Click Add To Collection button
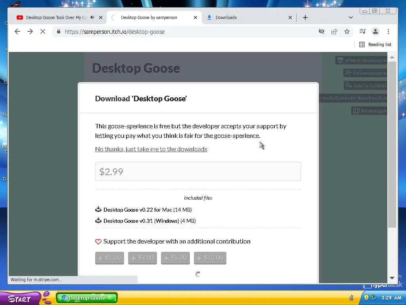Viewport: 406px width, 305px height. pos(366,86)
